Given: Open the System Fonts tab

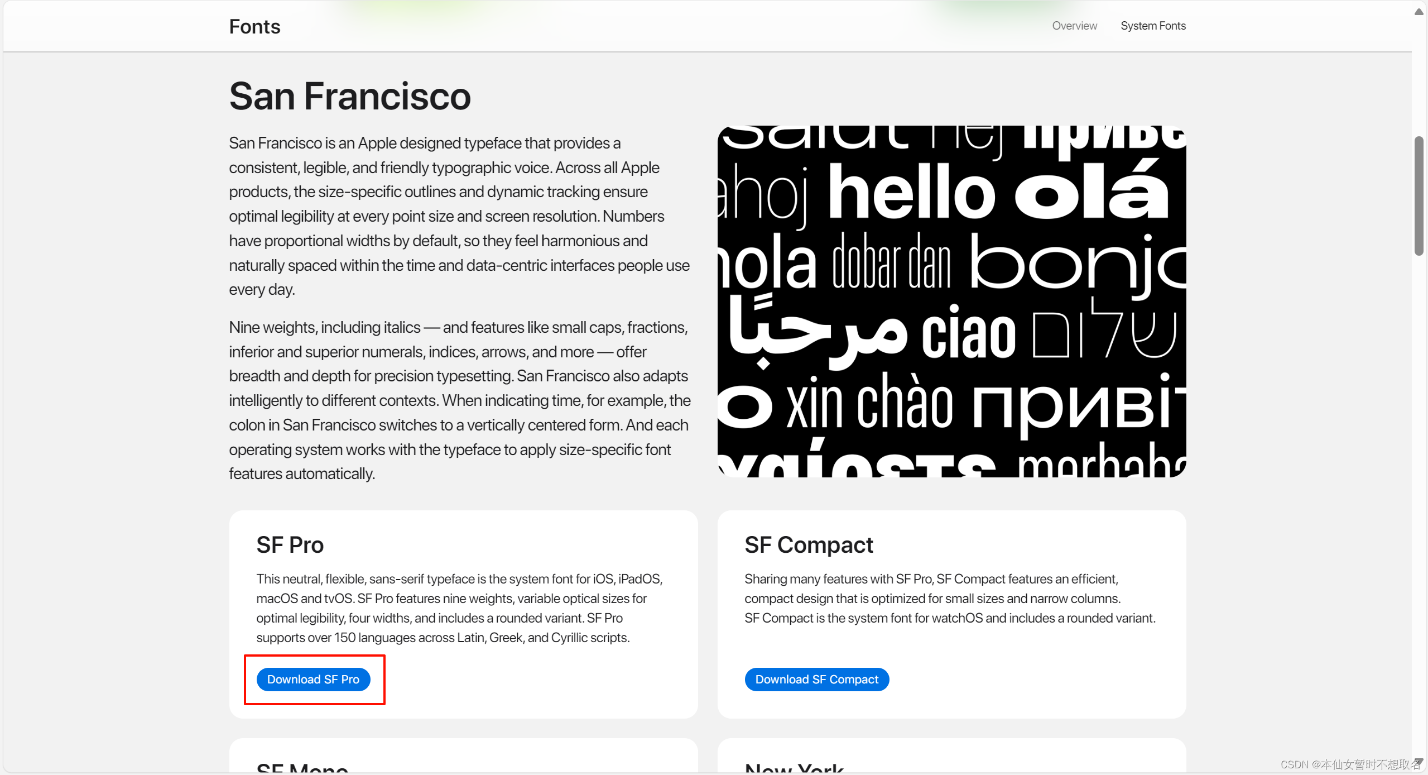Looking at the screenshot, I should (1152, 26).
